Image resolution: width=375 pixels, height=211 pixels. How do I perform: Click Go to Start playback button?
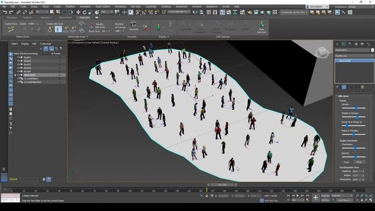click(288, 196)
